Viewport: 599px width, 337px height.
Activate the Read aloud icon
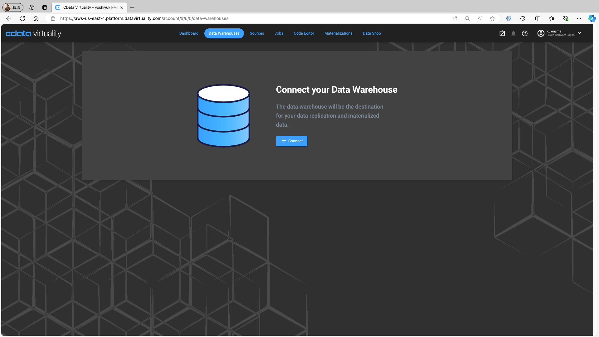click(480, 18)
